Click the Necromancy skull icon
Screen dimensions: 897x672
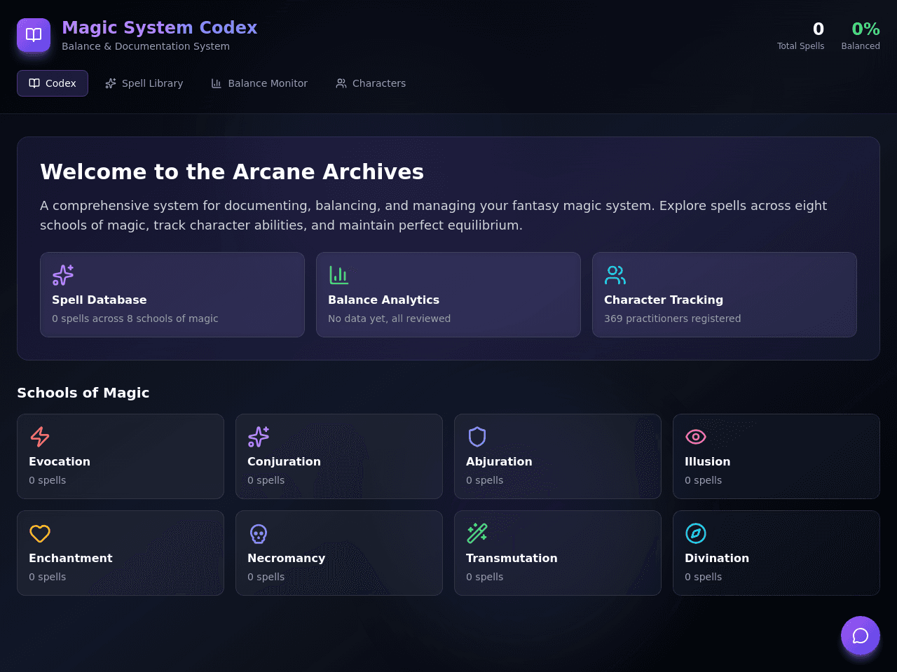point(259,533)
